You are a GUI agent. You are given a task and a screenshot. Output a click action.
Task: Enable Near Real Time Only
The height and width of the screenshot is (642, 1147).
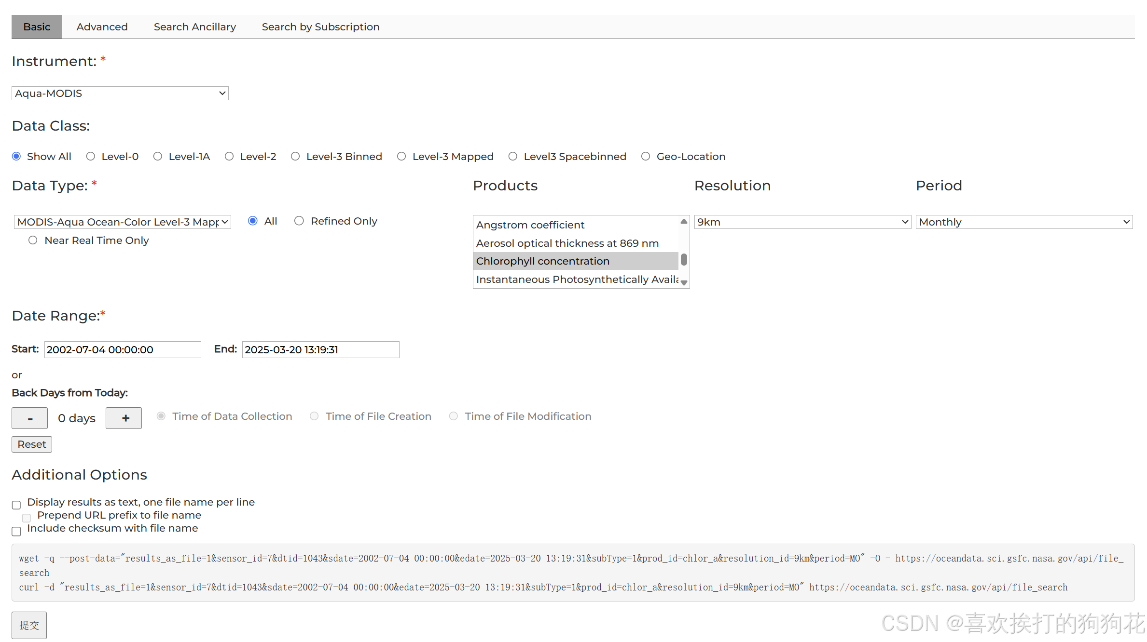pyautogui.click(x=33, y=241)
